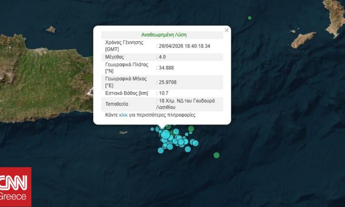Select the green marker near top edge
The height and width of the screenshot is (207, 345).
(x=249, y=18)
